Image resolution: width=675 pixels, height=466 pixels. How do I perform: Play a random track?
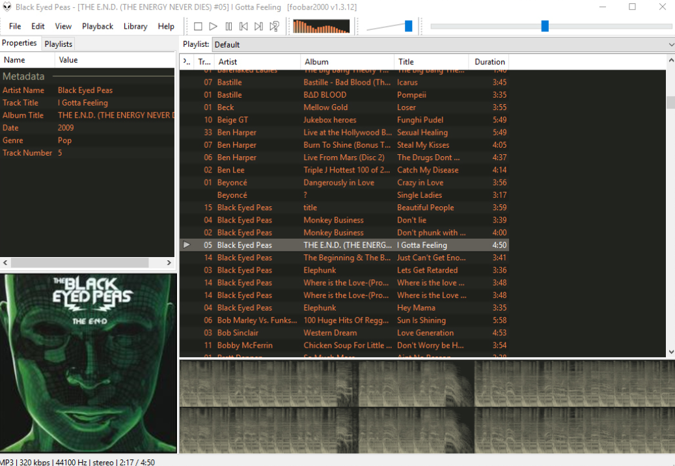pyautogui.click(x=274, y=27)
